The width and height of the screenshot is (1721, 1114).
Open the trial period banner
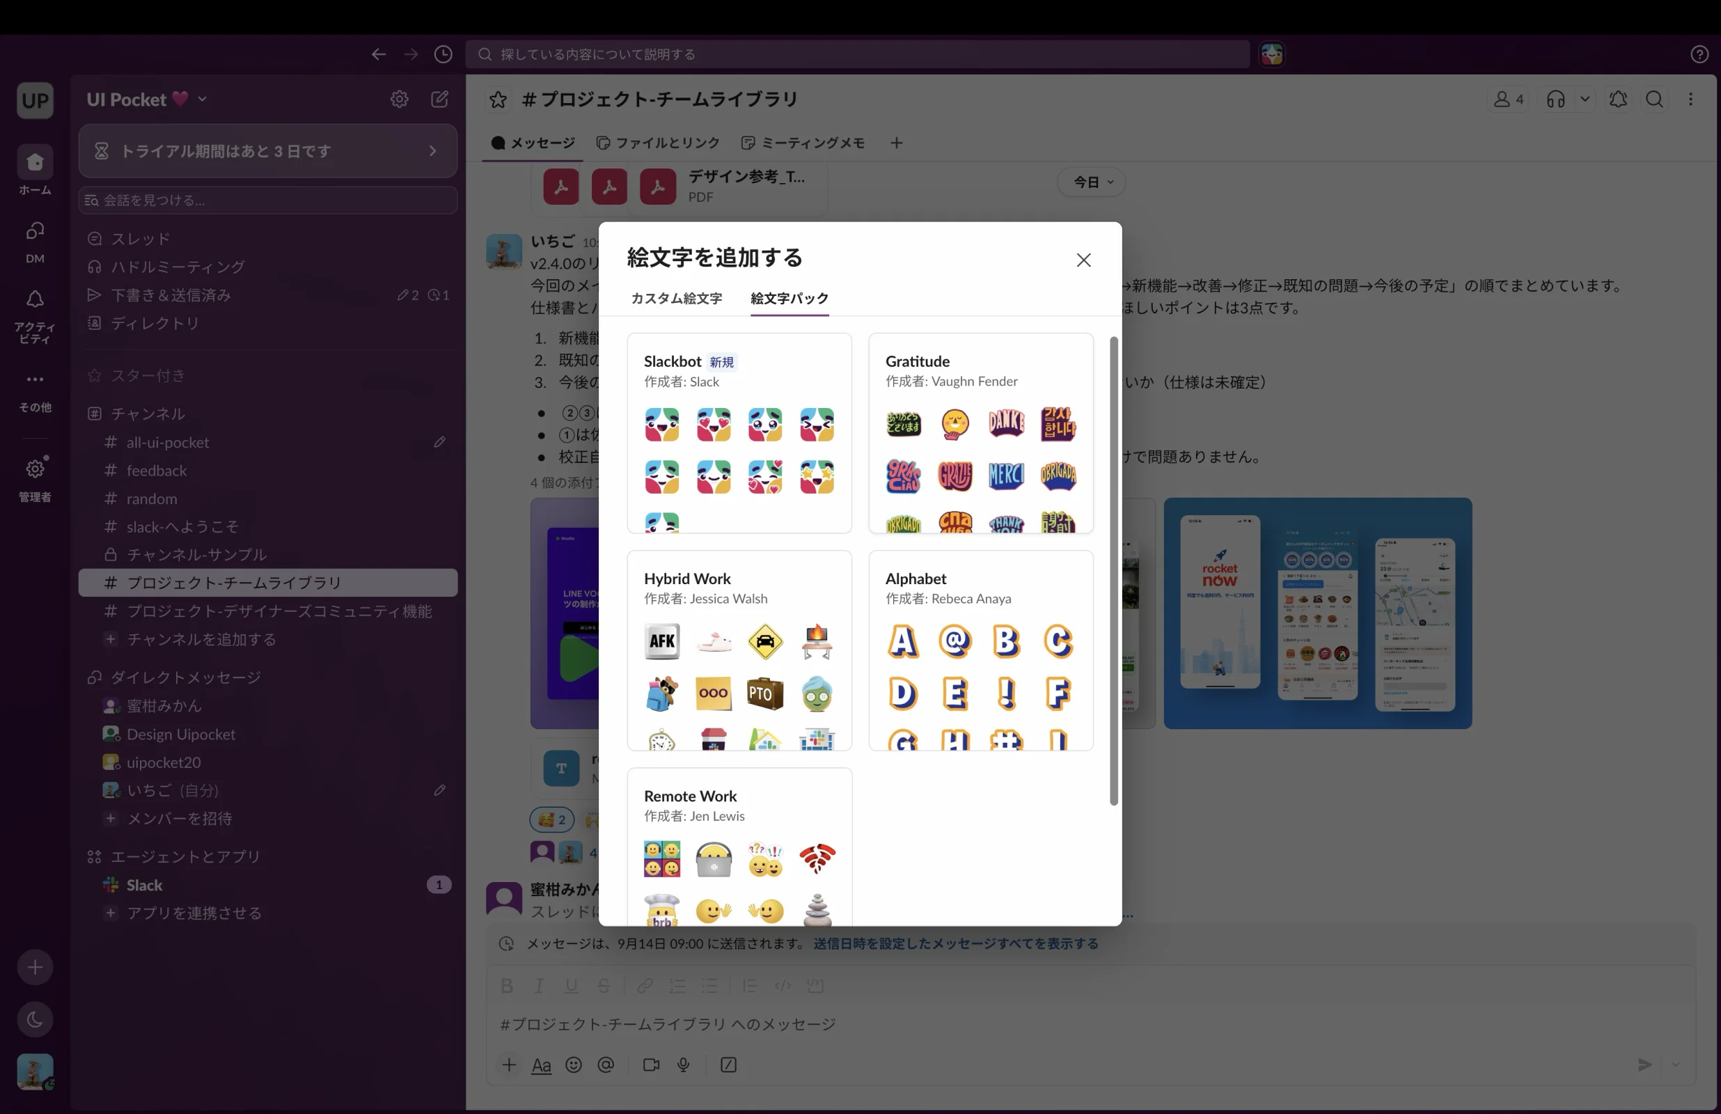pos(267,150)
